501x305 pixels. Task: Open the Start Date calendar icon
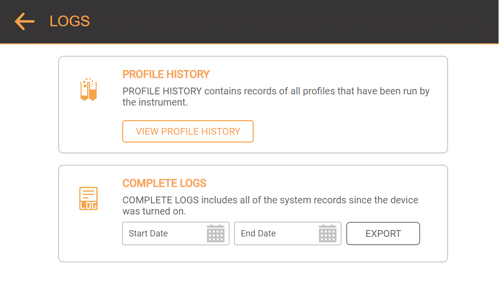click(215, 233)
